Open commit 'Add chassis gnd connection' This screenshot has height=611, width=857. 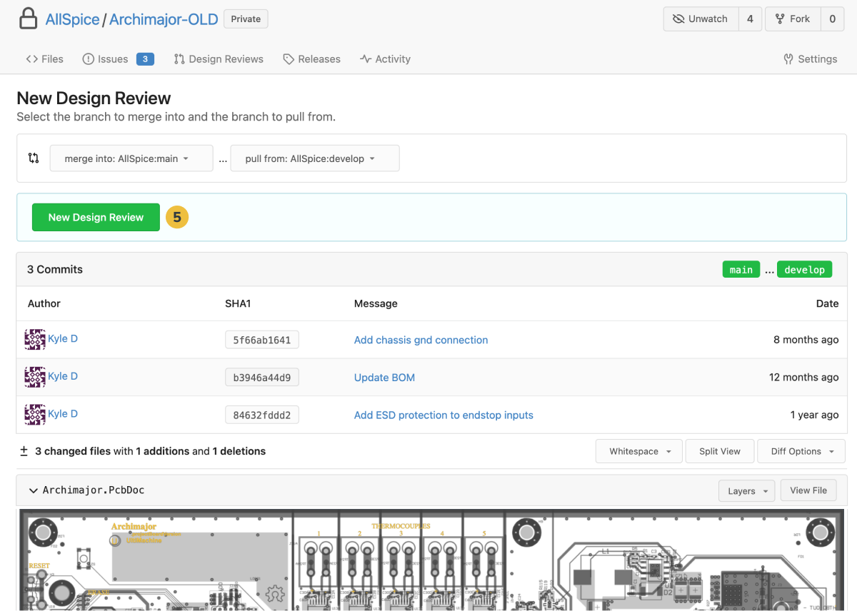tap(421, 340)
